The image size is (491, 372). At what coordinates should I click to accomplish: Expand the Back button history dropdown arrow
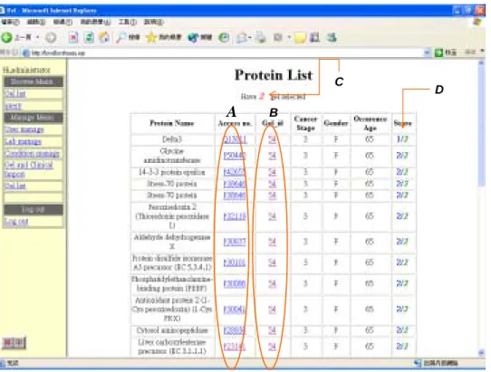[37, 37]
